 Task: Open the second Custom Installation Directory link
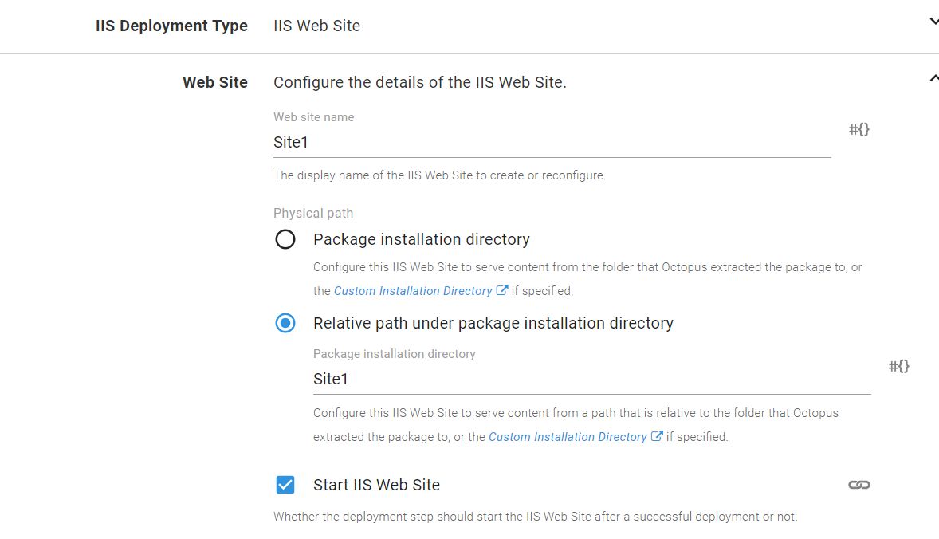[x=568, y=437]
